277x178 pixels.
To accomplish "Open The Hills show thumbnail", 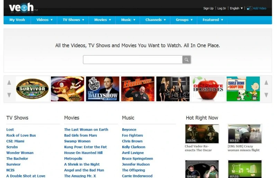I will (x=173, y=89).
